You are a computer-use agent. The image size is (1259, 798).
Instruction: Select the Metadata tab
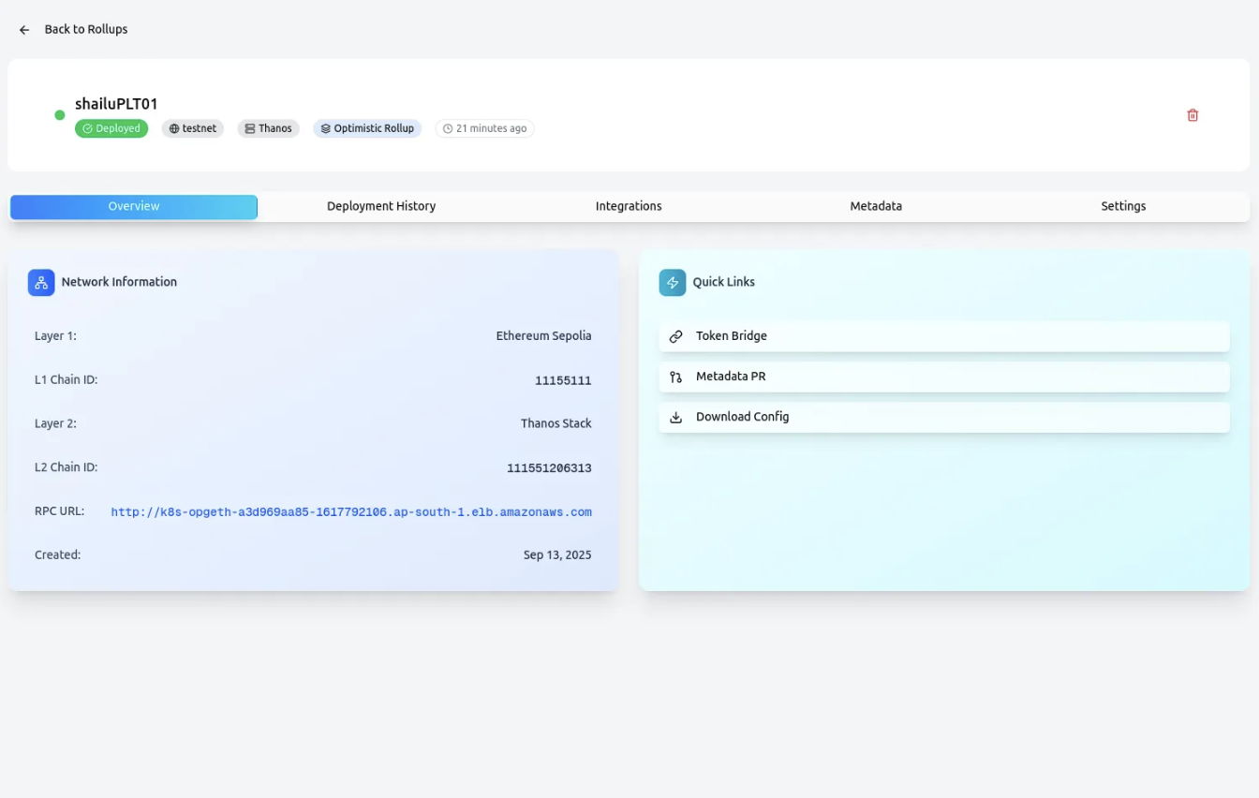876,206
